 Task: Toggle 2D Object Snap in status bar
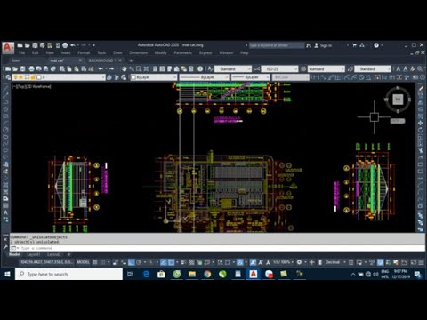171,262
